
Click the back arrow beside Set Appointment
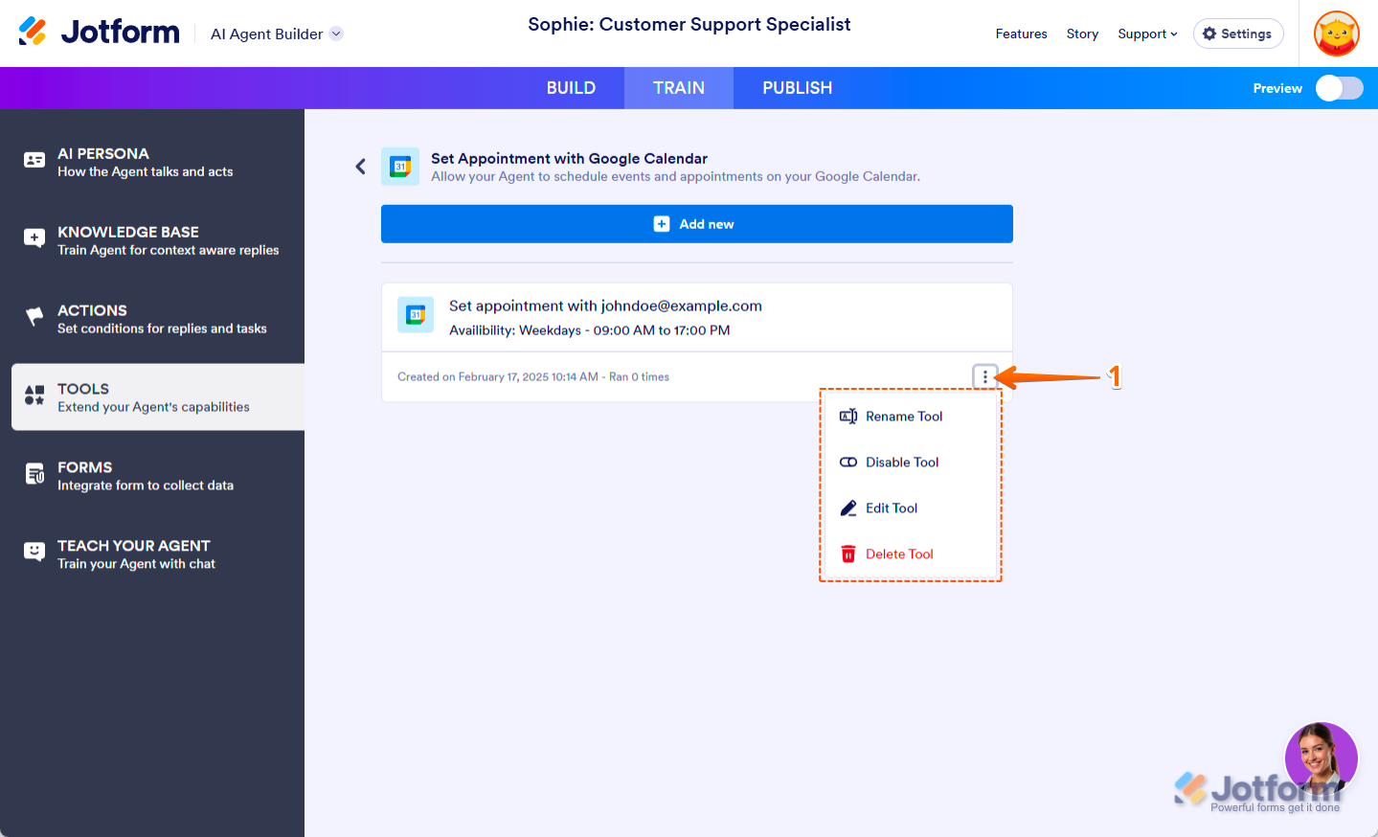(x=360, y=167)
